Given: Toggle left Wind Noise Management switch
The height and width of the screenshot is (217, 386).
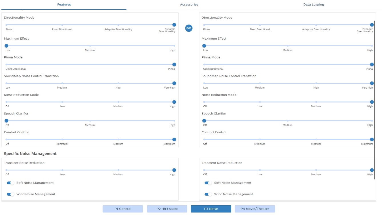Looking at the screenshot, I should (x=10, y=194).
